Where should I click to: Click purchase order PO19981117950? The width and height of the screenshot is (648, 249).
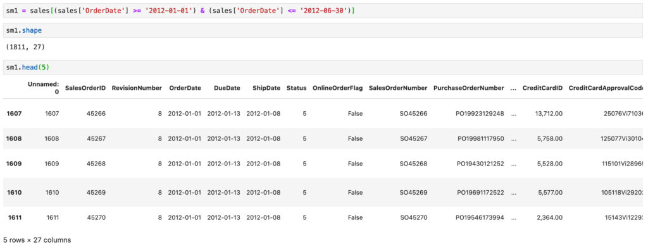(481, 139)
